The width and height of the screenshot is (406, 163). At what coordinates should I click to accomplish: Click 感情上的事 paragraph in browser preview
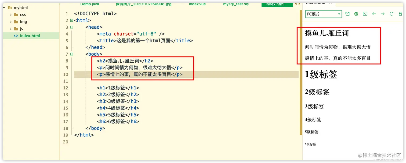[x=338, y=58]
